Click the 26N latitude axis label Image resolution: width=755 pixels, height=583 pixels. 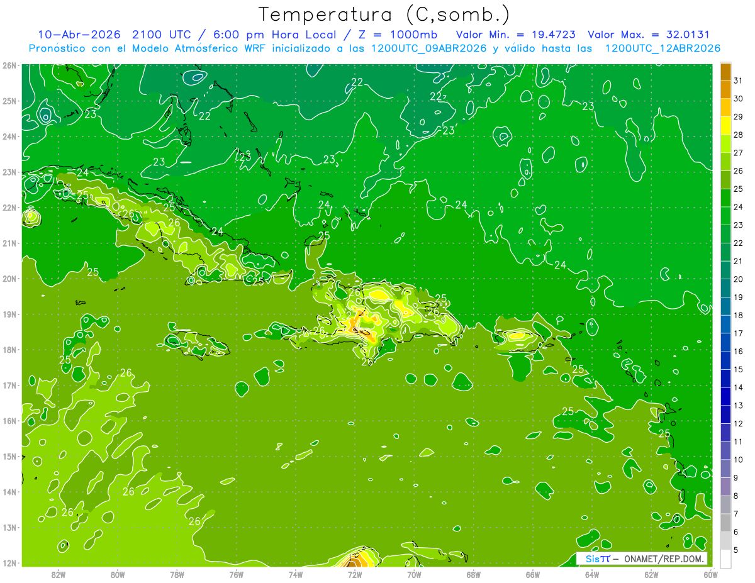pos(9,65)
